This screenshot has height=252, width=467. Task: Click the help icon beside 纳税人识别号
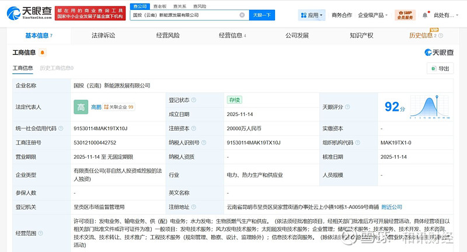202,142
